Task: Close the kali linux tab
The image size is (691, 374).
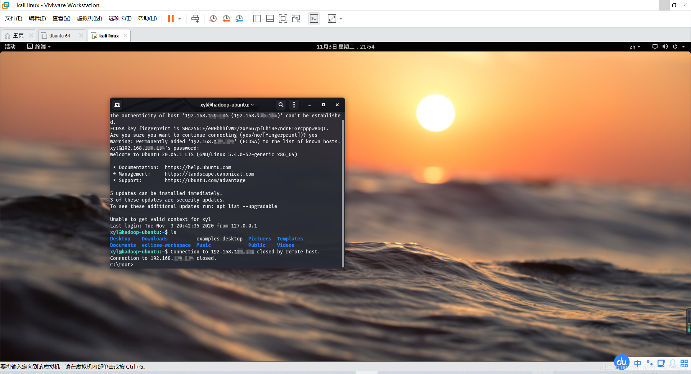Action: coord(125,36)
